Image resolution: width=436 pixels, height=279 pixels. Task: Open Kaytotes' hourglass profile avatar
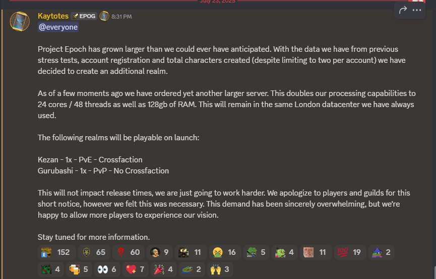pyautogui.click(x=20, y=21)
